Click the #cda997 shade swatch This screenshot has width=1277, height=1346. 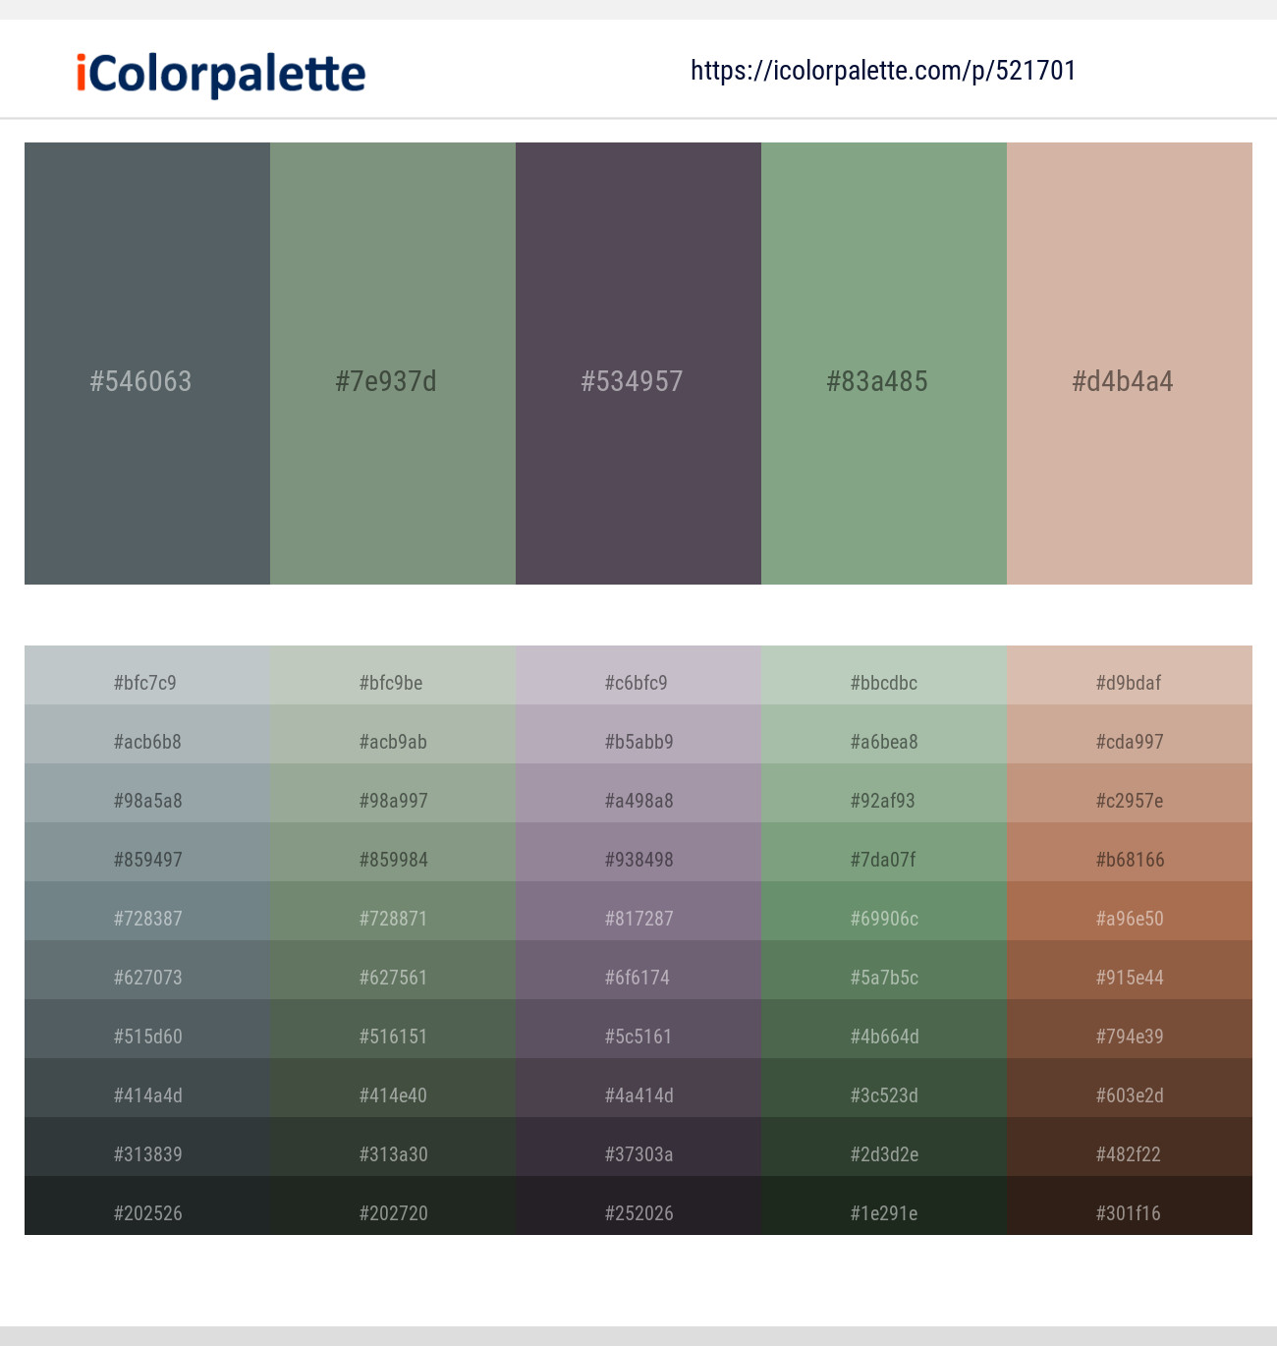(1129, 741)
